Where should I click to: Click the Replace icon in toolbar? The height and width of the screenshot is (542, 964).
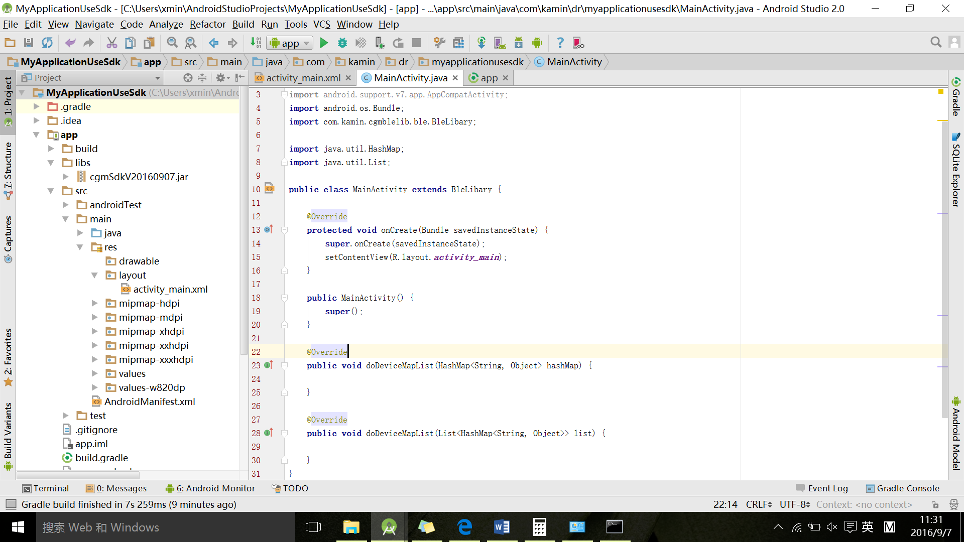point(191,43)
